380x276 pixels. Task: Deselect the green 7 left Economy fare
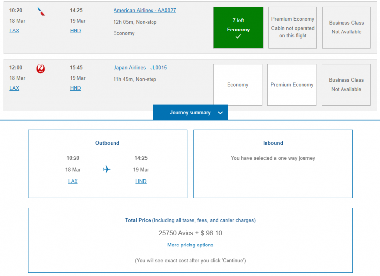pos(238,28)
